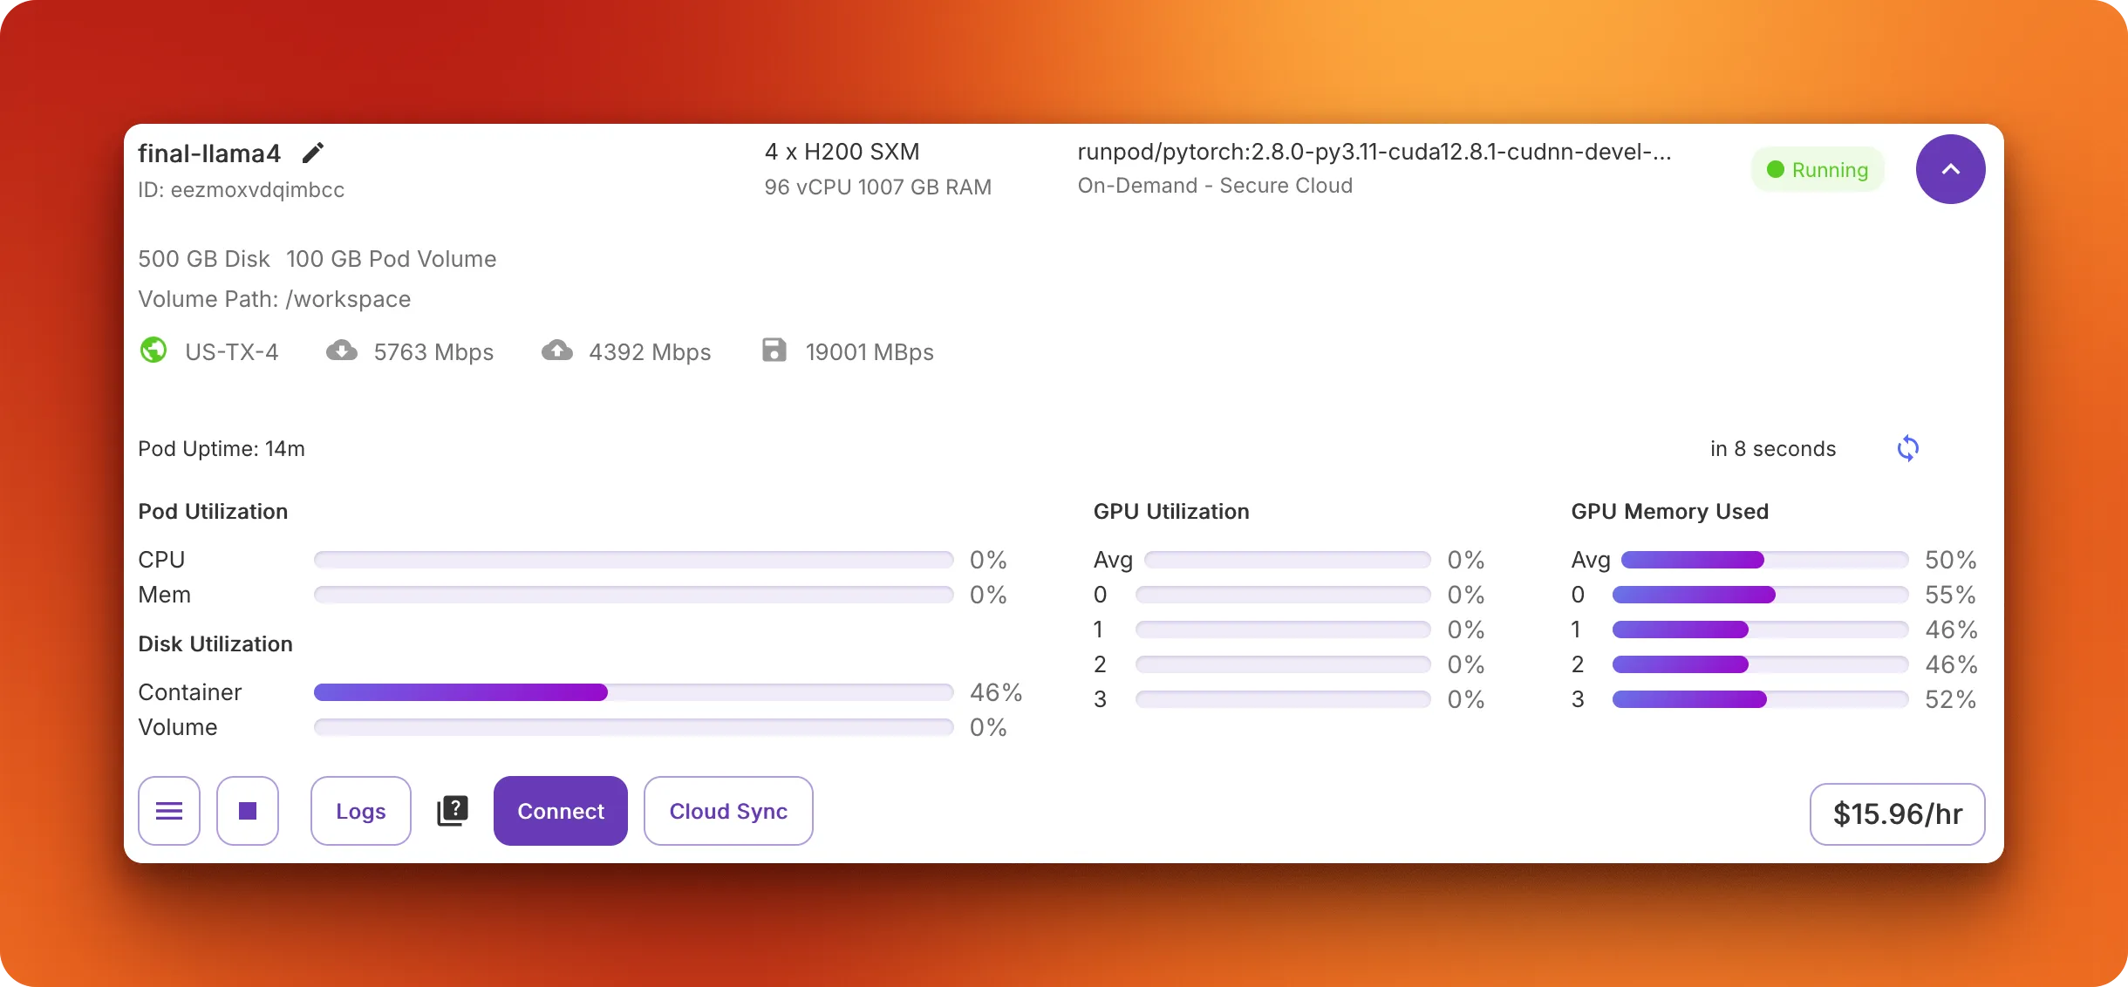Expand the truncated runpod/pytorch image name
This screenshot has height=987, width=2128.
tap(1374, 151)
